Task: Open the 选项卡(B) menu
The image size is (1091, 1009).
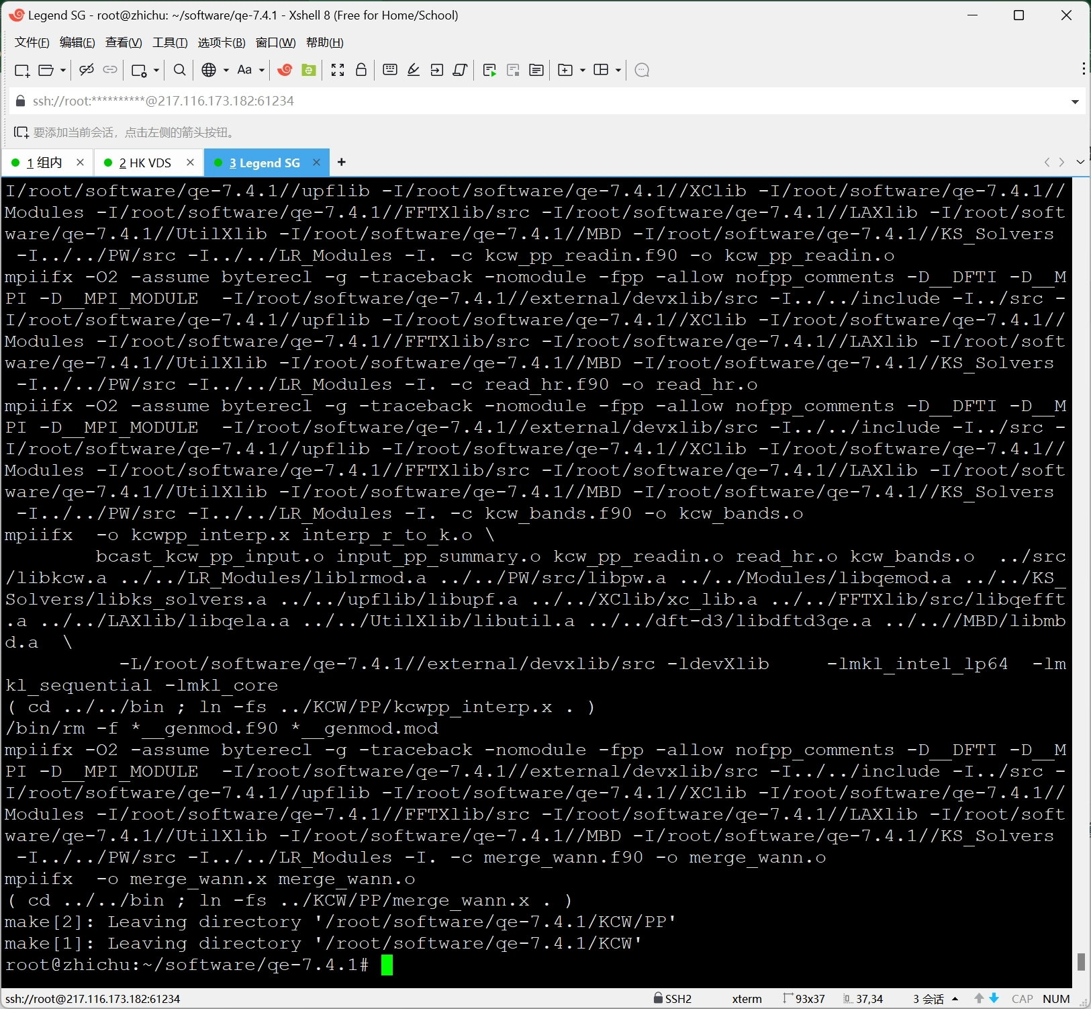Action: pyautogui.click(x=222, y=42)
